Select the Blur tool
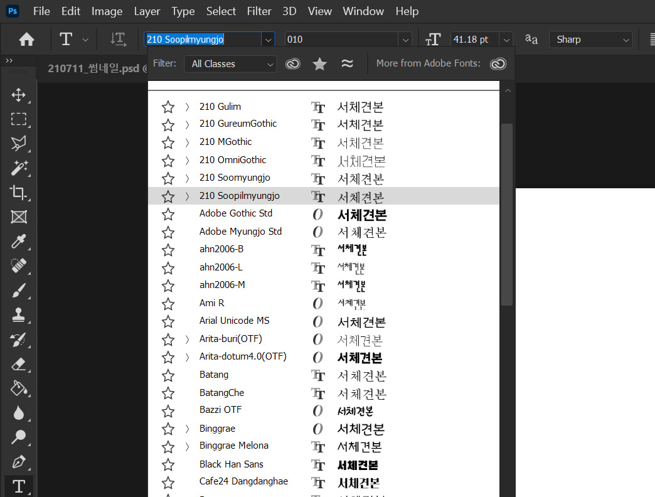 (18, 413)
